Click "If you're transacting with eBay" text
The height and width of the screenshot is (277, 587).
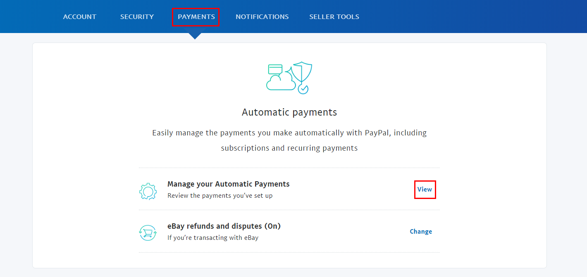point(213,238)
